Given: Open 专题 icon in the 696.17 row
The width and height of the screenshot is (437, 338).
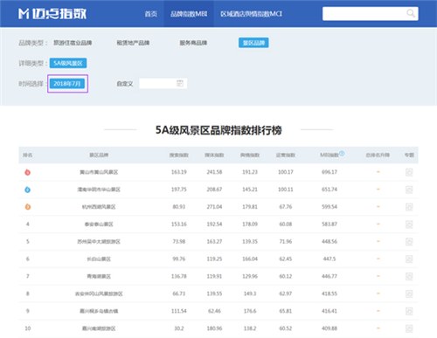Looking at the screenshot, I should [409, 172].
